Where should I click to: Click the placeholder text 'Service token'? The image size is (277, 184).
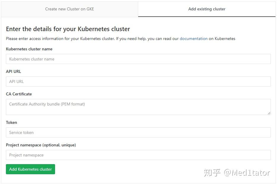point(21,132)
